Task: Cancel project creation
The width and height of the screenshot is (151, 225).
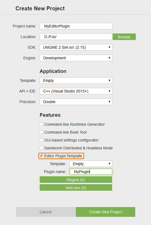Action: pos(46,212)
